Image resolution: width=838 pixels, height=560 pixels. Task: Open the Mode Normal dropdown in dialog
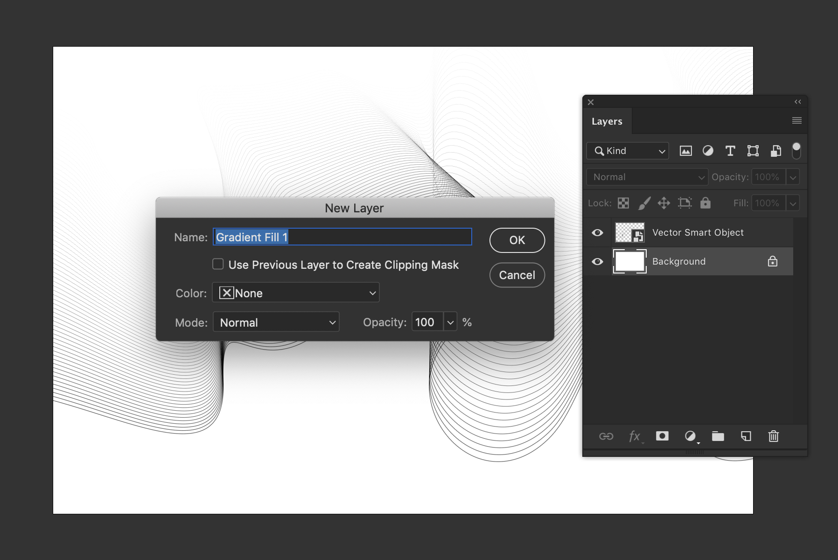[276, 322]
